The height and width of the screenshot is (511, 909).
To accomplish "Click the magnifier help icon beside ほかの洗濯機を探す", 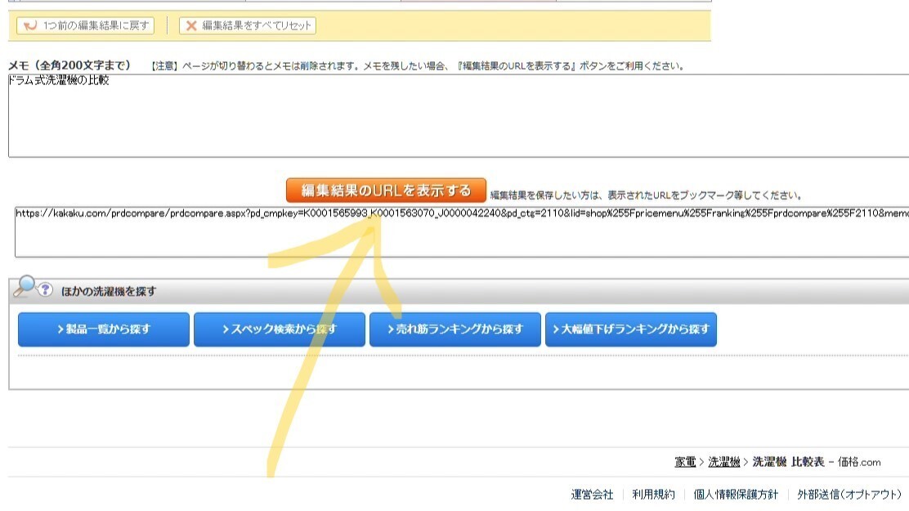I will pos(33,286).
